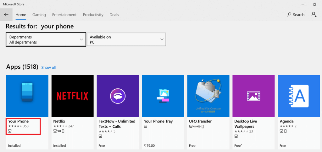This screenshot has width=322, height=152.
Task: Click the mobile device icon under UFO.Transfer
Action: [x=203, y=126]
